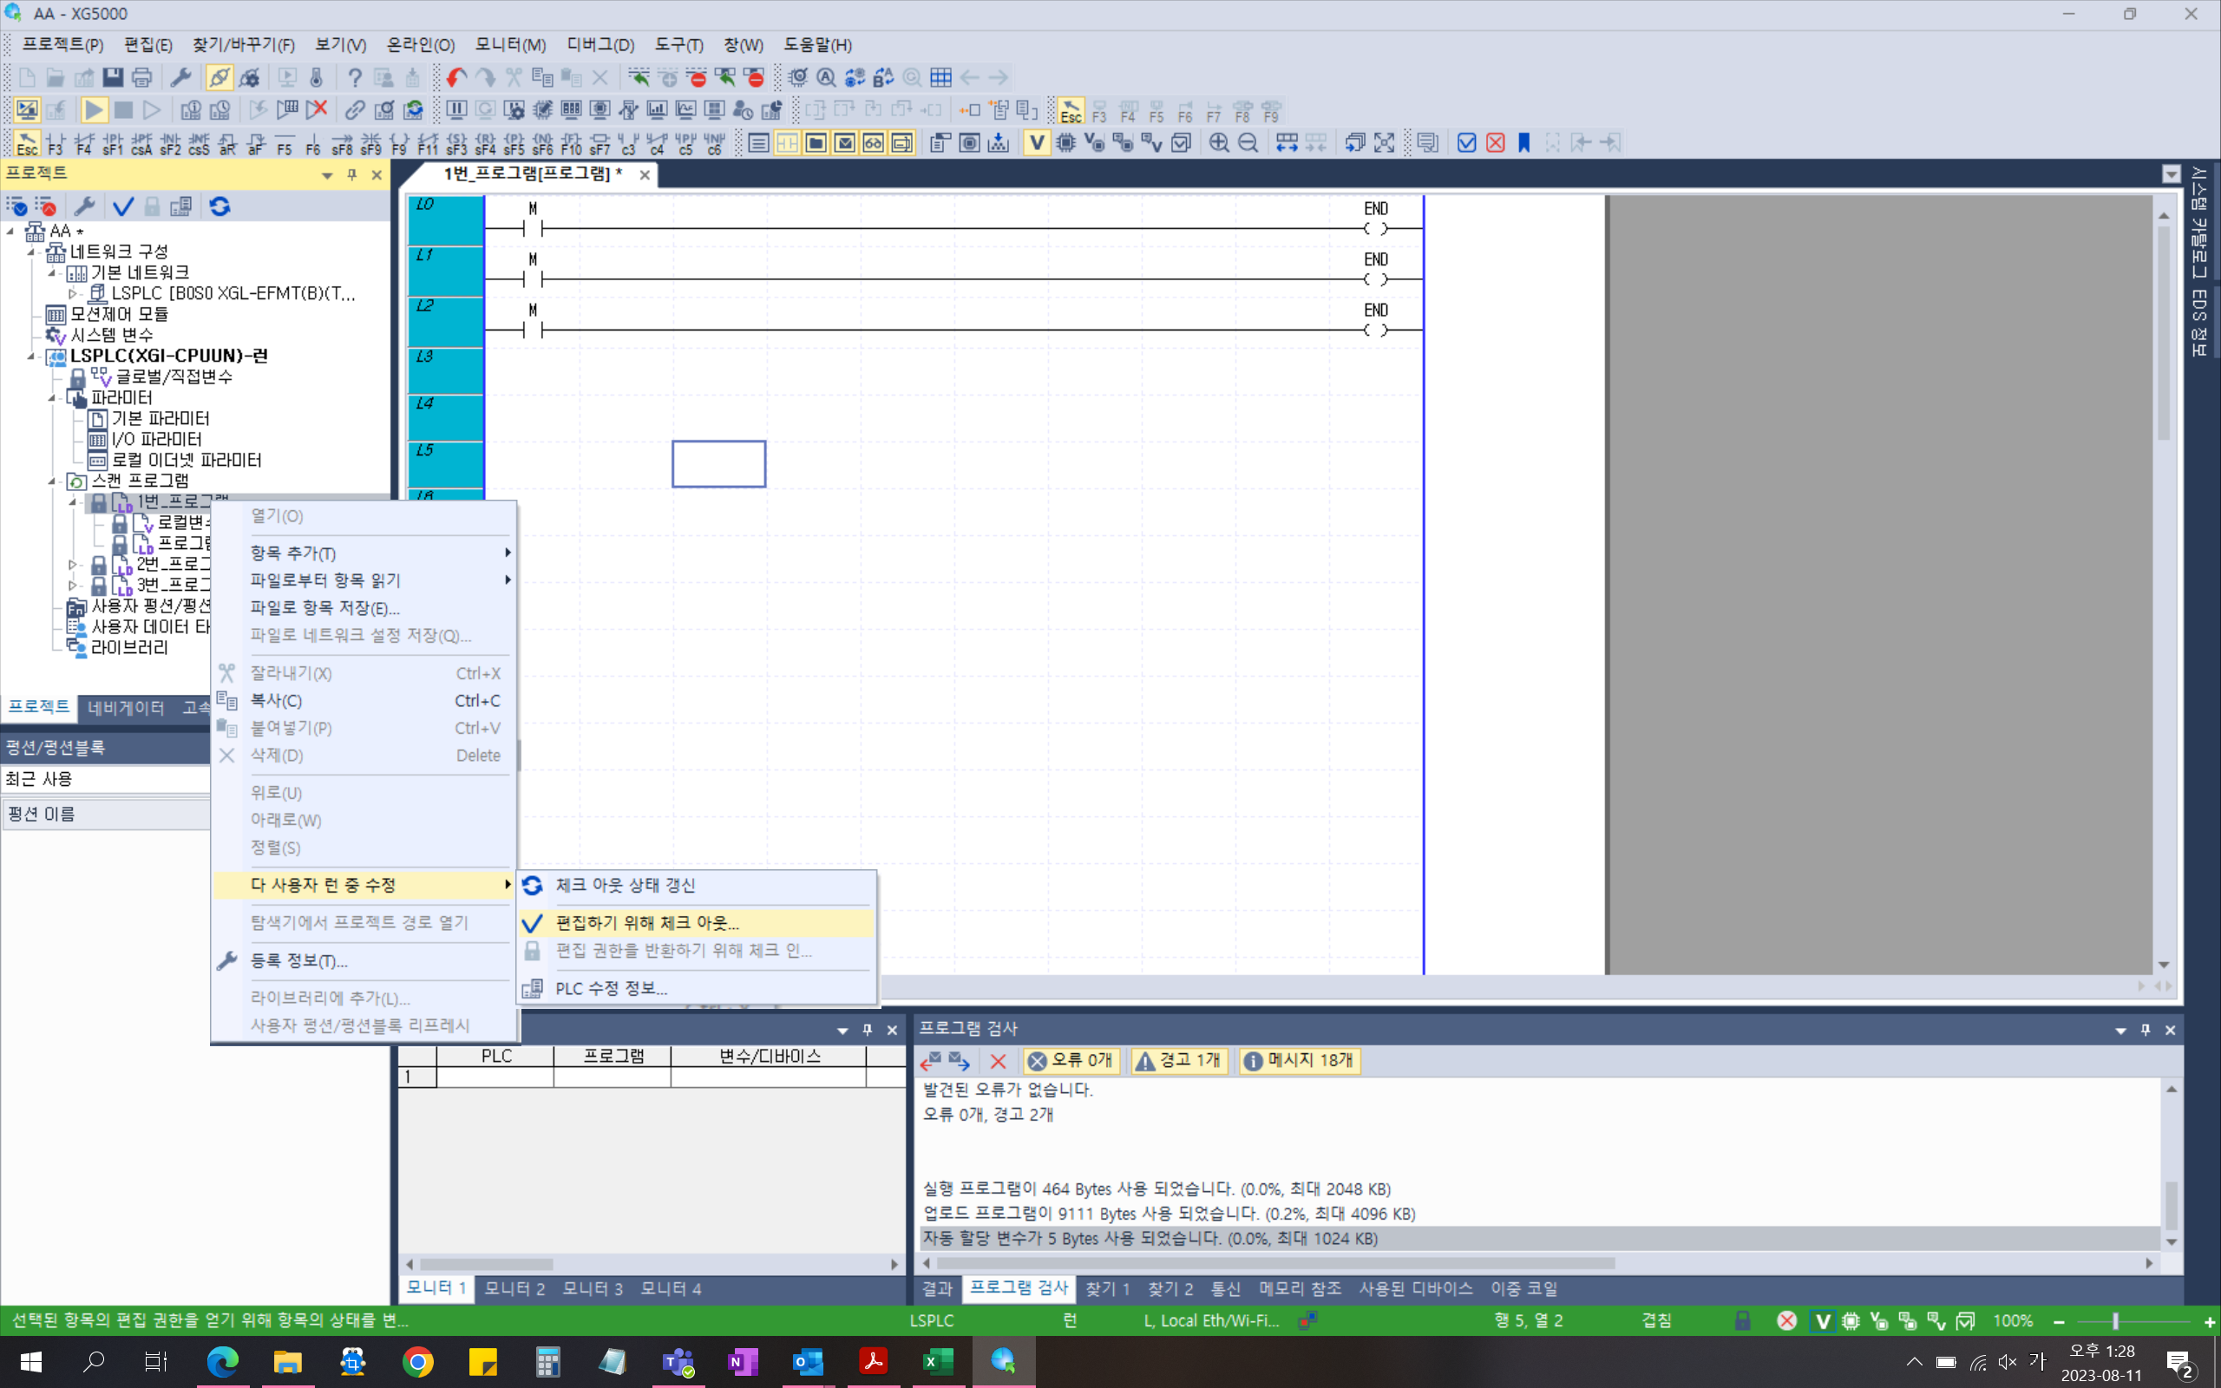Switch to the 메모리 참조 tab
This screenshot has height=1388, width=2221.
pos(1299,1289)
